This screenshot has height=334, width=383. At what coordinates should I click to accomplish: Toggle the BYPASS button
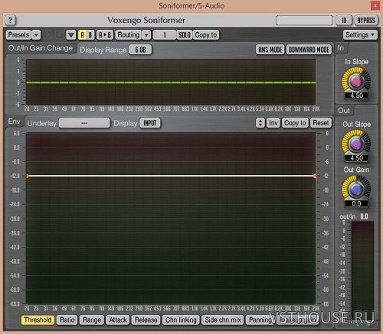point(366,21)
